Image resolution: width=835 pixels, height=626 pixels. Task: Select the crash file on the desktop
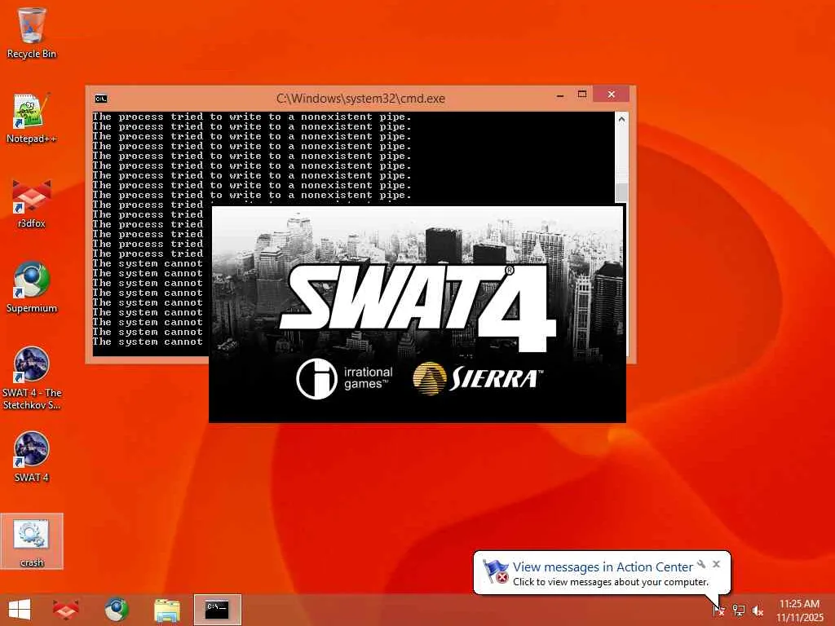[x=32, y=542]
